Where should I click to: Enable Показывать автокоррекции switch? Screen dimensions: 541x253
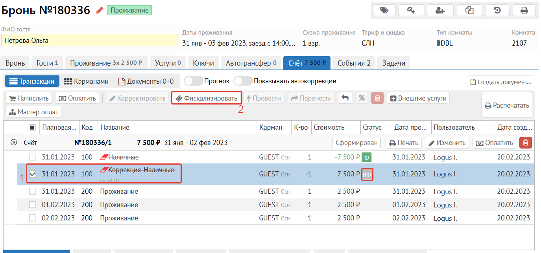tap(243, 81)
